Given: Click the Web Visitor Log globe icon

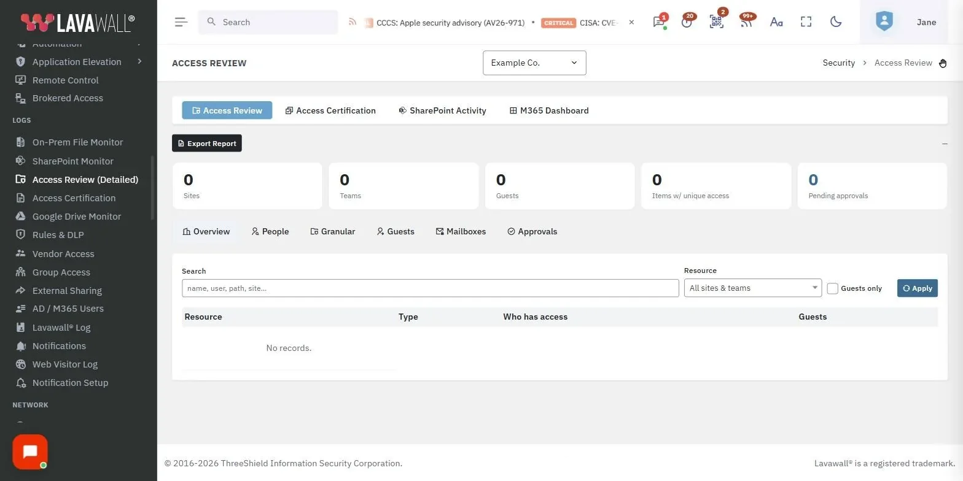Looking at the screenshot, I should pyautogui.click(x=20, y=364).
